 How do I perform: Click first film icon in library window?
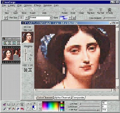coord(5,43)
